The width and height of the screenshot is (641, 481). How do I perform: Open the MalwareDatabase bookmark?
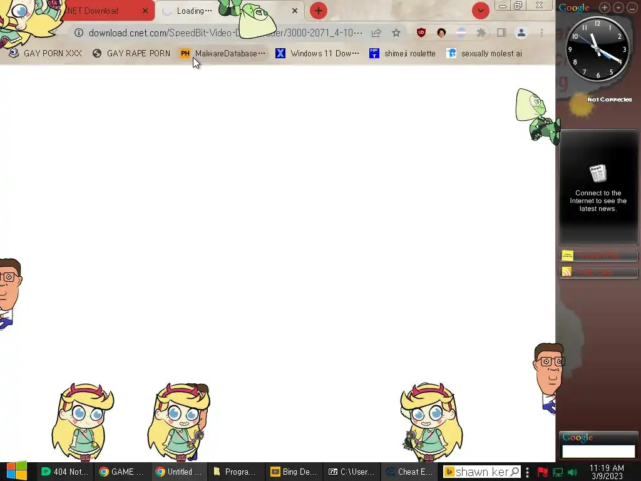[223, 53]
